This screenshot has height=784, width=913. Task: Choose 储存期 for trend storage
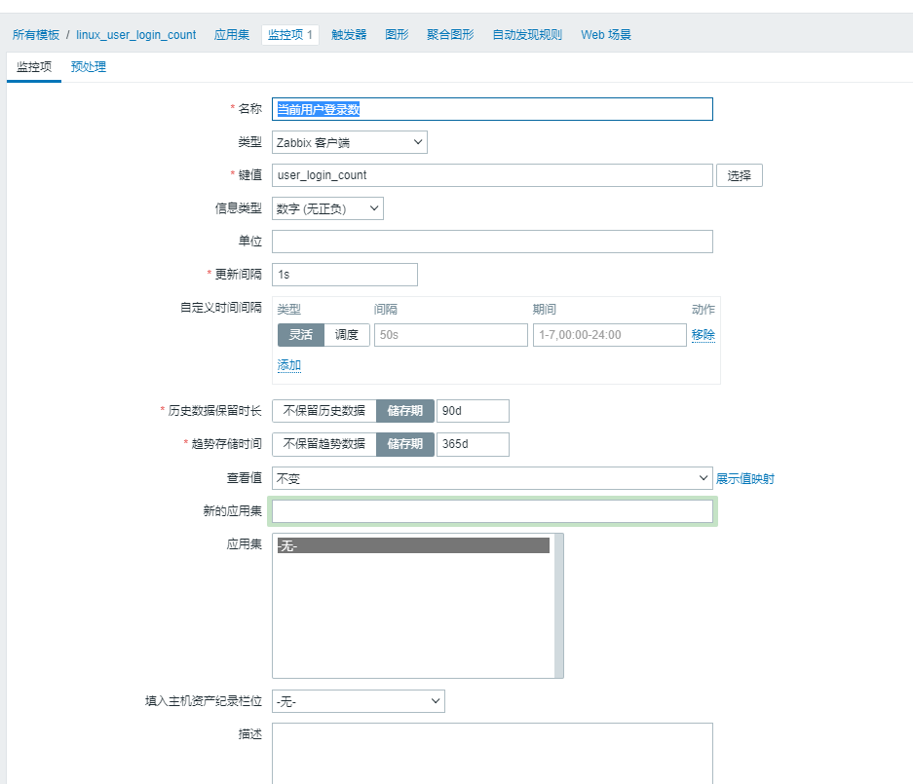pos(404,444)
